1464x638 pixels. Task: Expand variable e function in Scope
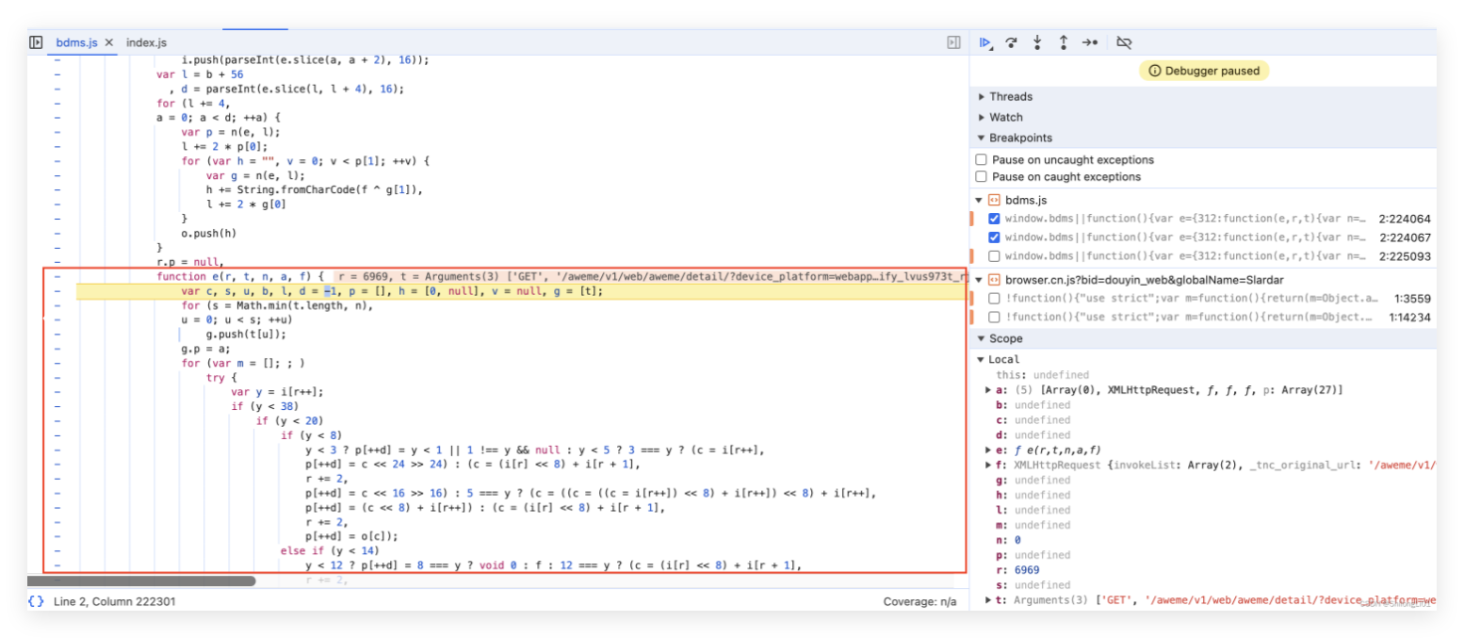988,450
